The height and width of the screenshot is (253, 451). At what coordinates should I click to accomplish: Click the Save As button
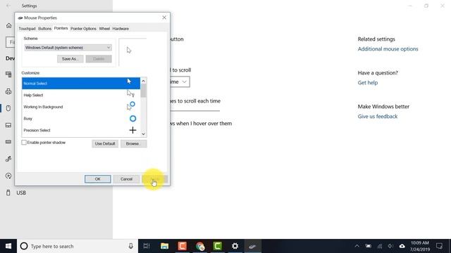70,59
